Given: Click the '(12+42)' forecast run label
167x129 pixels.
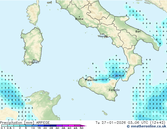Looking at the screenshot, I should pyautogui.click(x=158, y=123).
